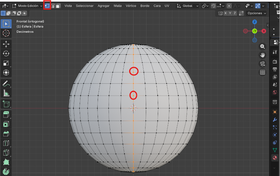This screenshot has height=176, width=280.
Task: Select the Rotate tool
Action: click(x=6, y=54)
